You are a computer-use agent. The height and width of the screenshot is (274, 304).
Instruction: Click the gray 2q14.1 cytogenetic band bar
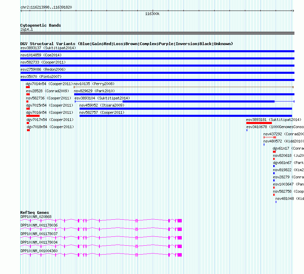coord(157,33)
